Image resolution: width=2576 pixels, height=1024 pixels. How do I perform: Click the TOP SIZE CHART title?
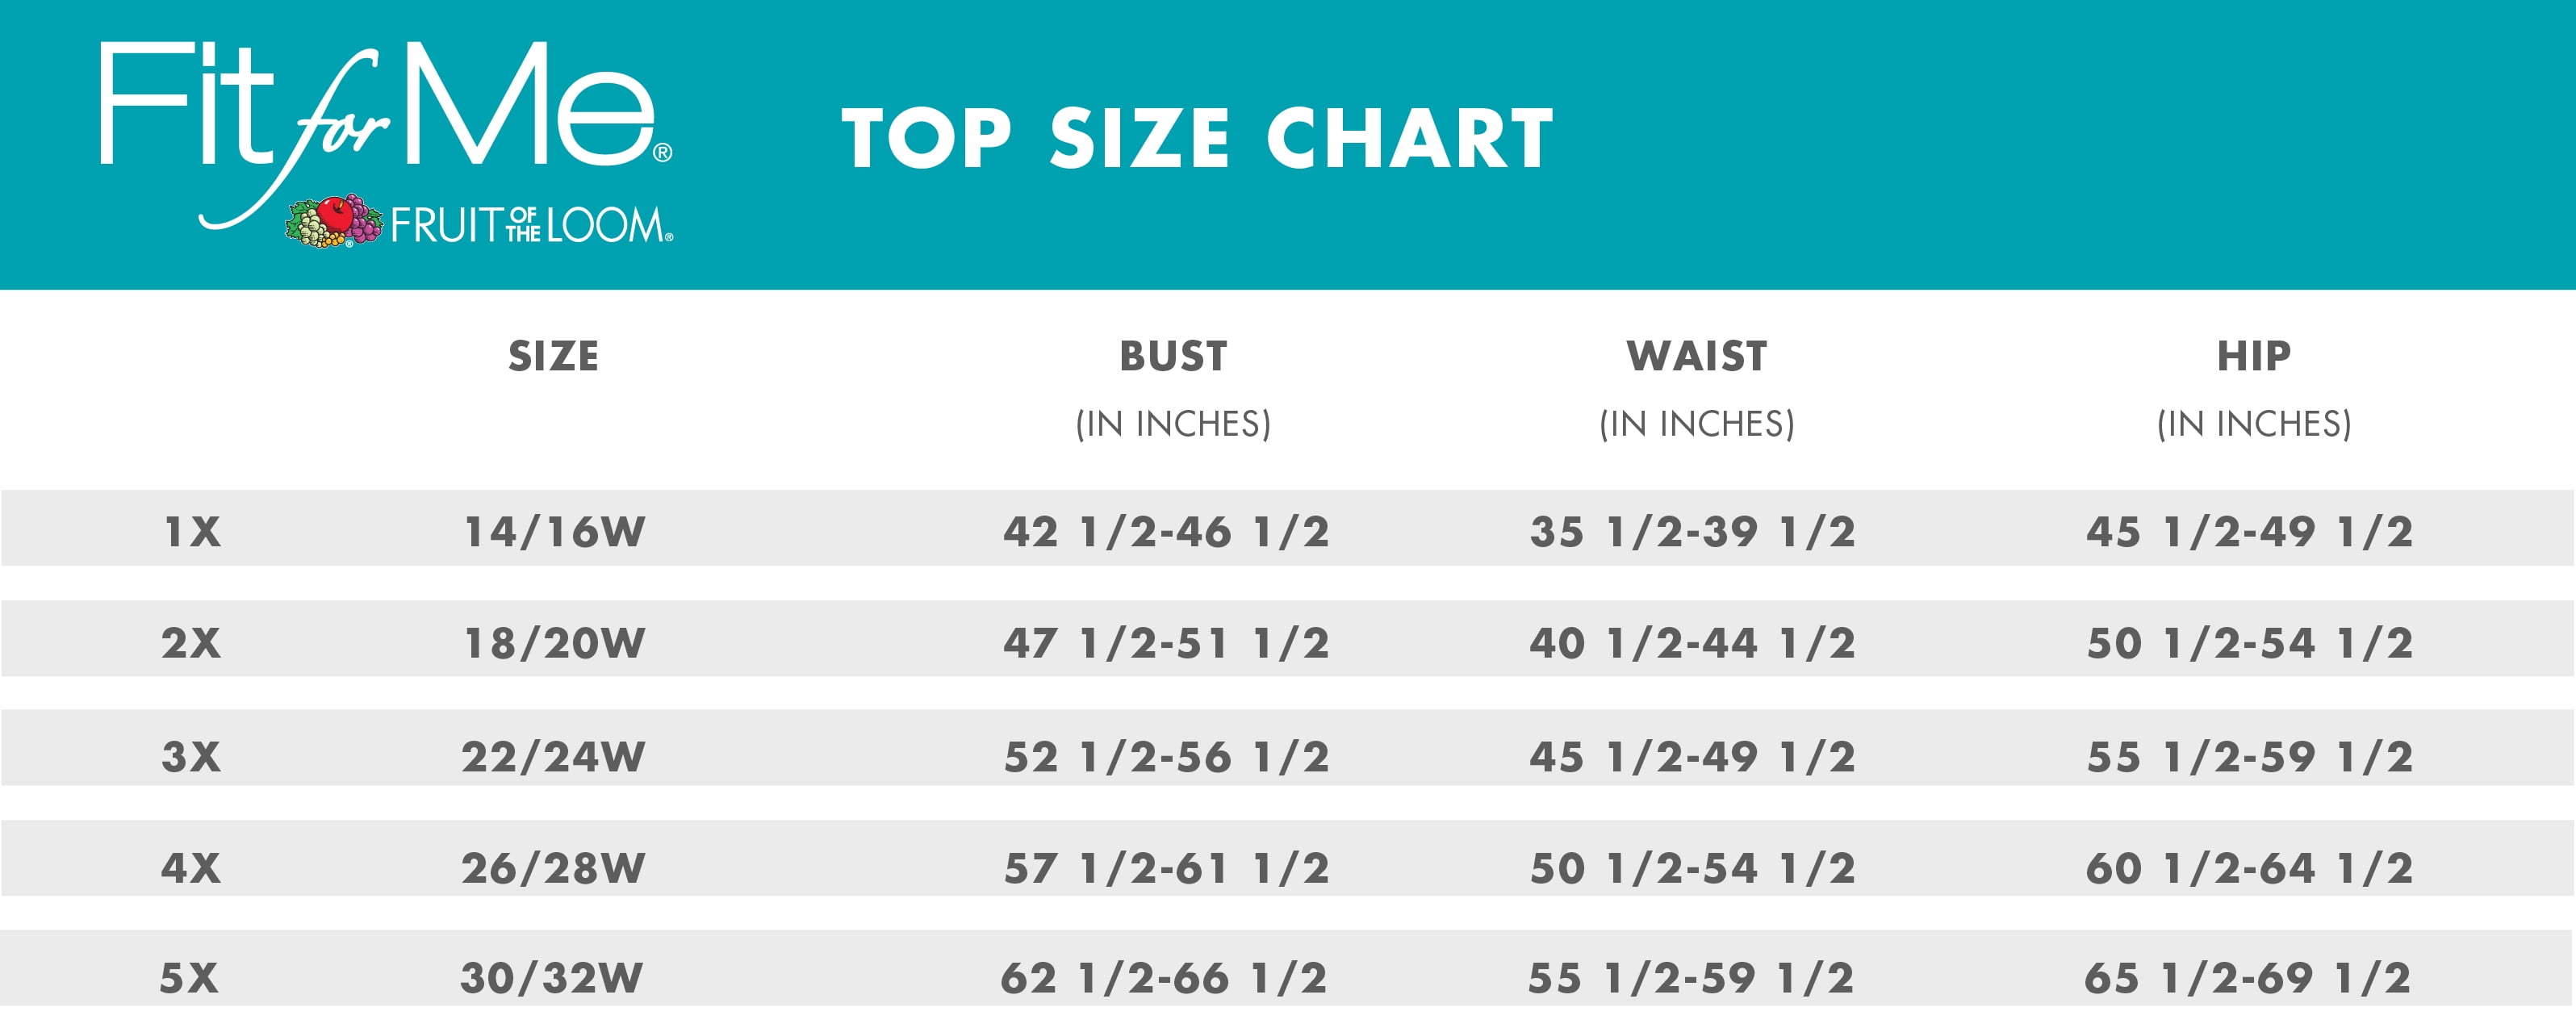click(x=1197, y=138)
